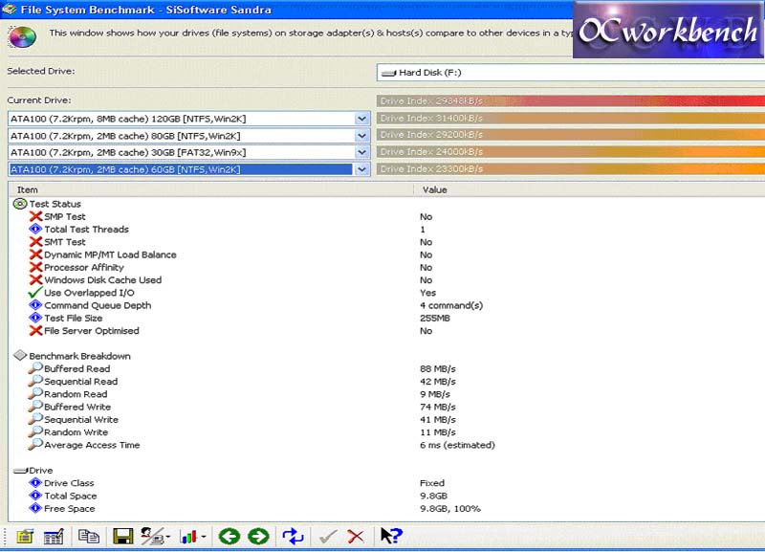This screenshot has width=765, height=552.
Task: Click the CD disc icon beside description text
Action: pyautogui.click(x=22, y=37)
